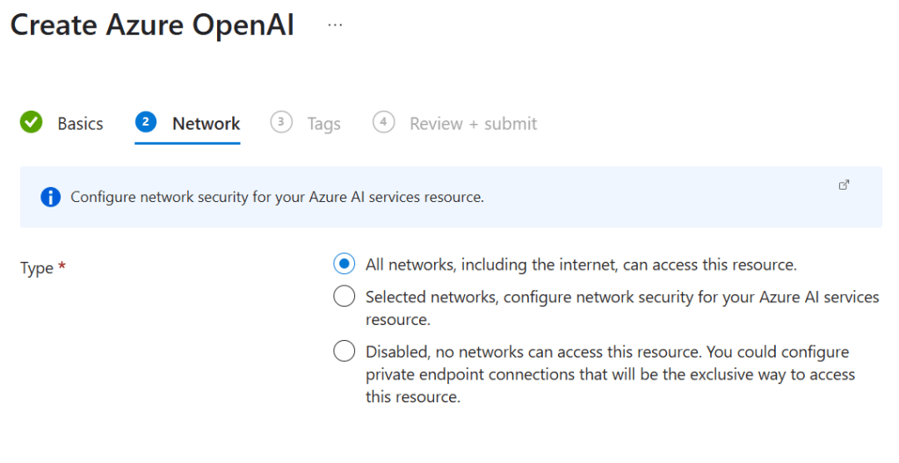Open the ellipsis menu beside the page title

point(335,25)
